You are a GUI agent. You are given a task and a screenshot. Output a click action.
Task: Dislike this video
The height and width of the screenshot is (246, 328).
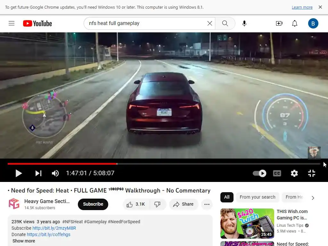click(x=158, y=204)
